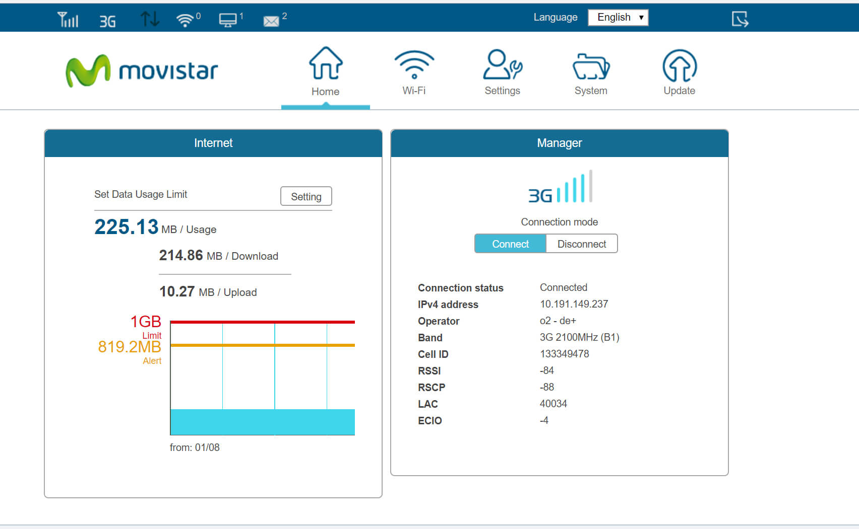Expand the Language dropdown
Viewport: 859px width, 529px height.
point(618,18)
